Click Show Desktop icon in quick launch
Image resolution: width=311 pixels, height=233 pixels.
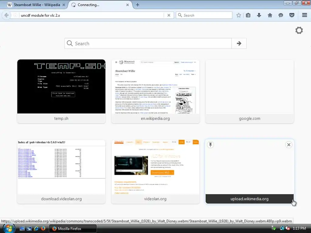click(x=22, y=228)
